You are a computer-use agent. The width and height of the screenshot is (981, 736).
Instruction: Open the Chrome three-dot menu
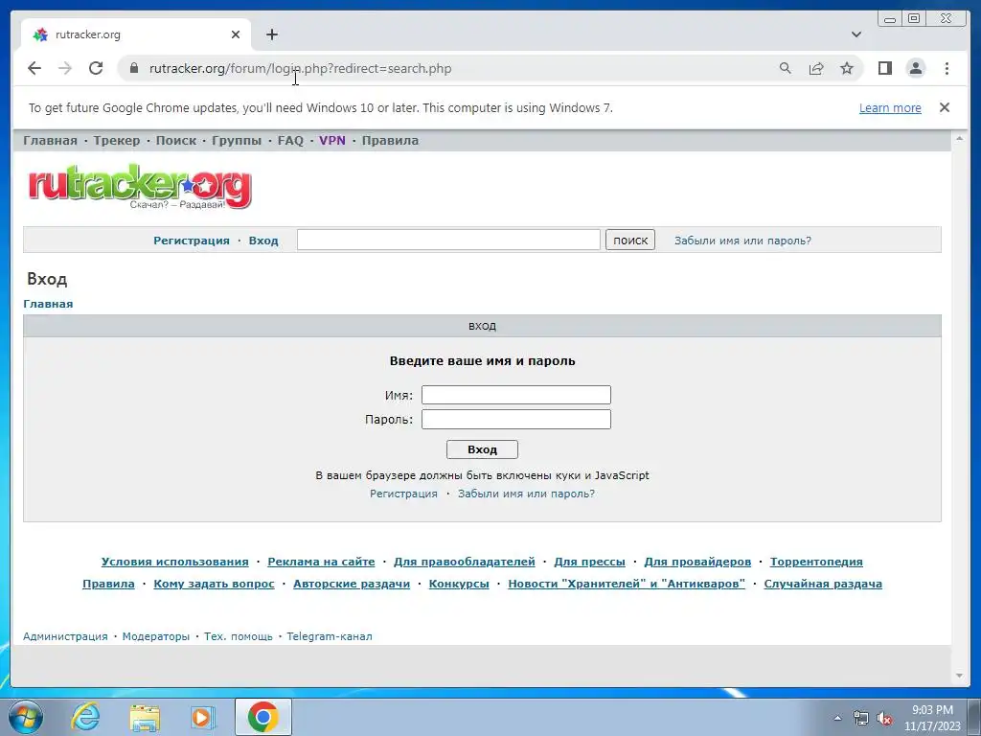click(947, 68)
